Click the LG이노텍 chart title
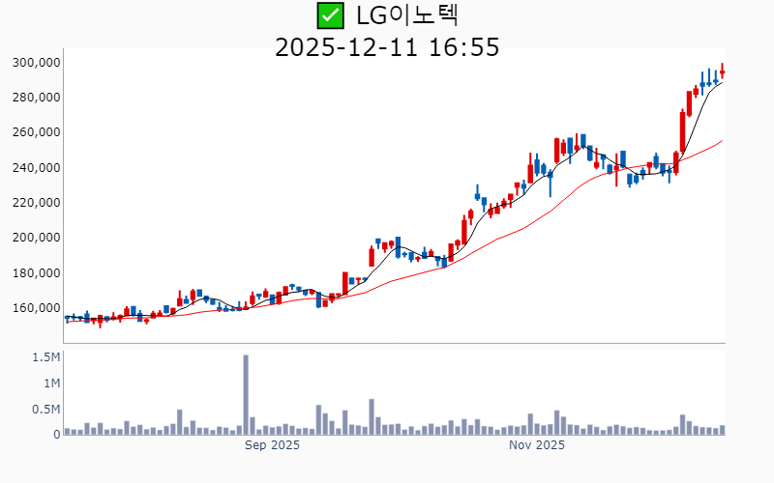 tap(406, 15)
